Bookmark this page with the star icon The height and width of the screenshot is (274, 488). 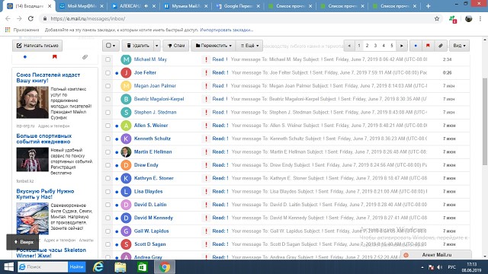coord(437,18)
